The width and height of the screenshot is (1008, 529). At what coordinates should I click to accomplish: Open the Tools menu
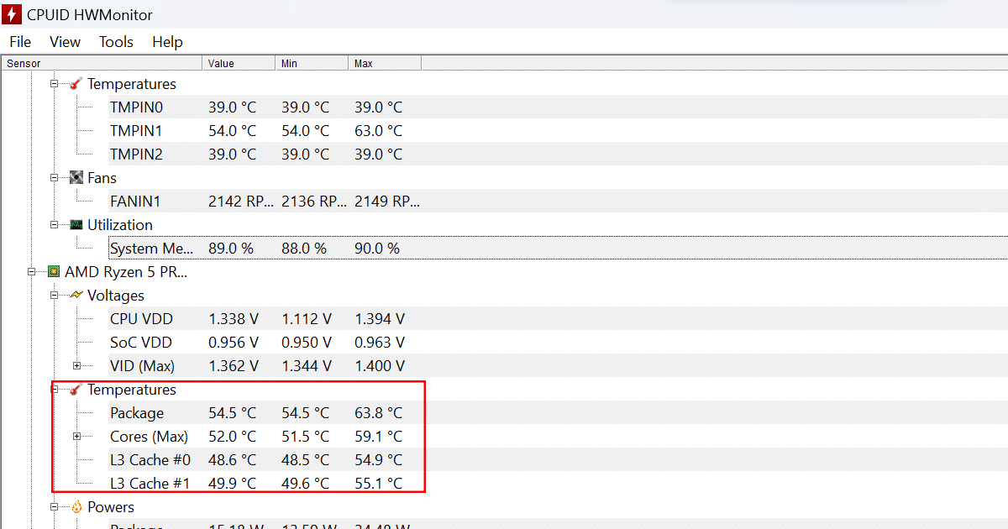pos(116,42)
